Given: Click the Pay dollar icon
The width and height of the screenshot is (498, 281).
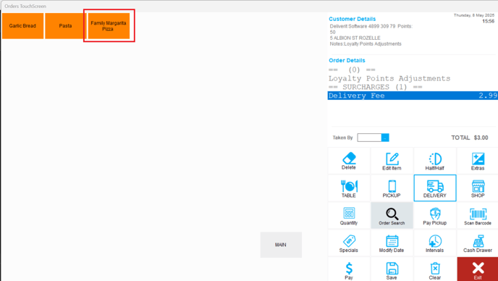Looking at the screenshot, I should (x=349, y=269).
